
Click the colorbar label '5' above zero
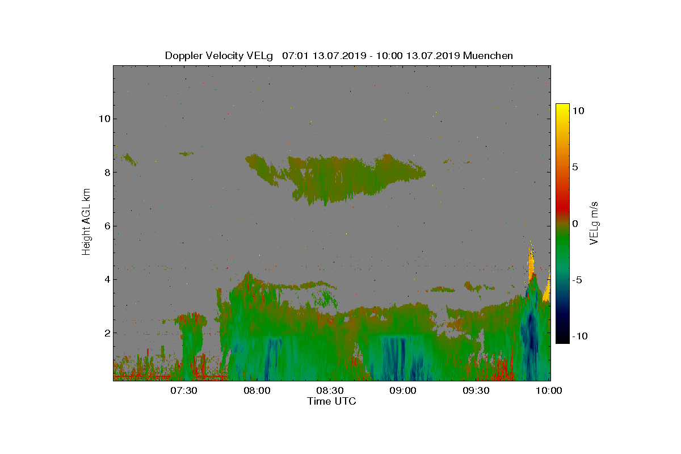coord(575,167)
